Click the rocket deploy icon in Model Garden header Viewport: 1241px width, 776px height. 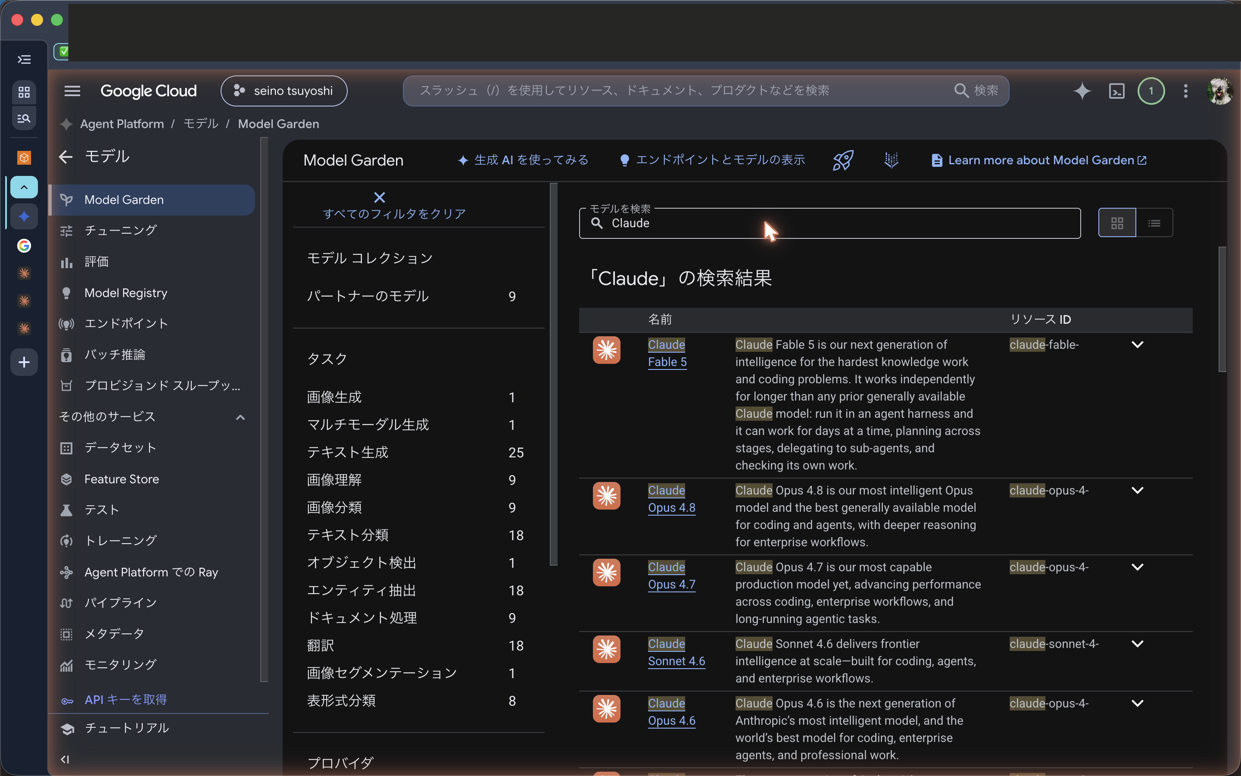843,160
